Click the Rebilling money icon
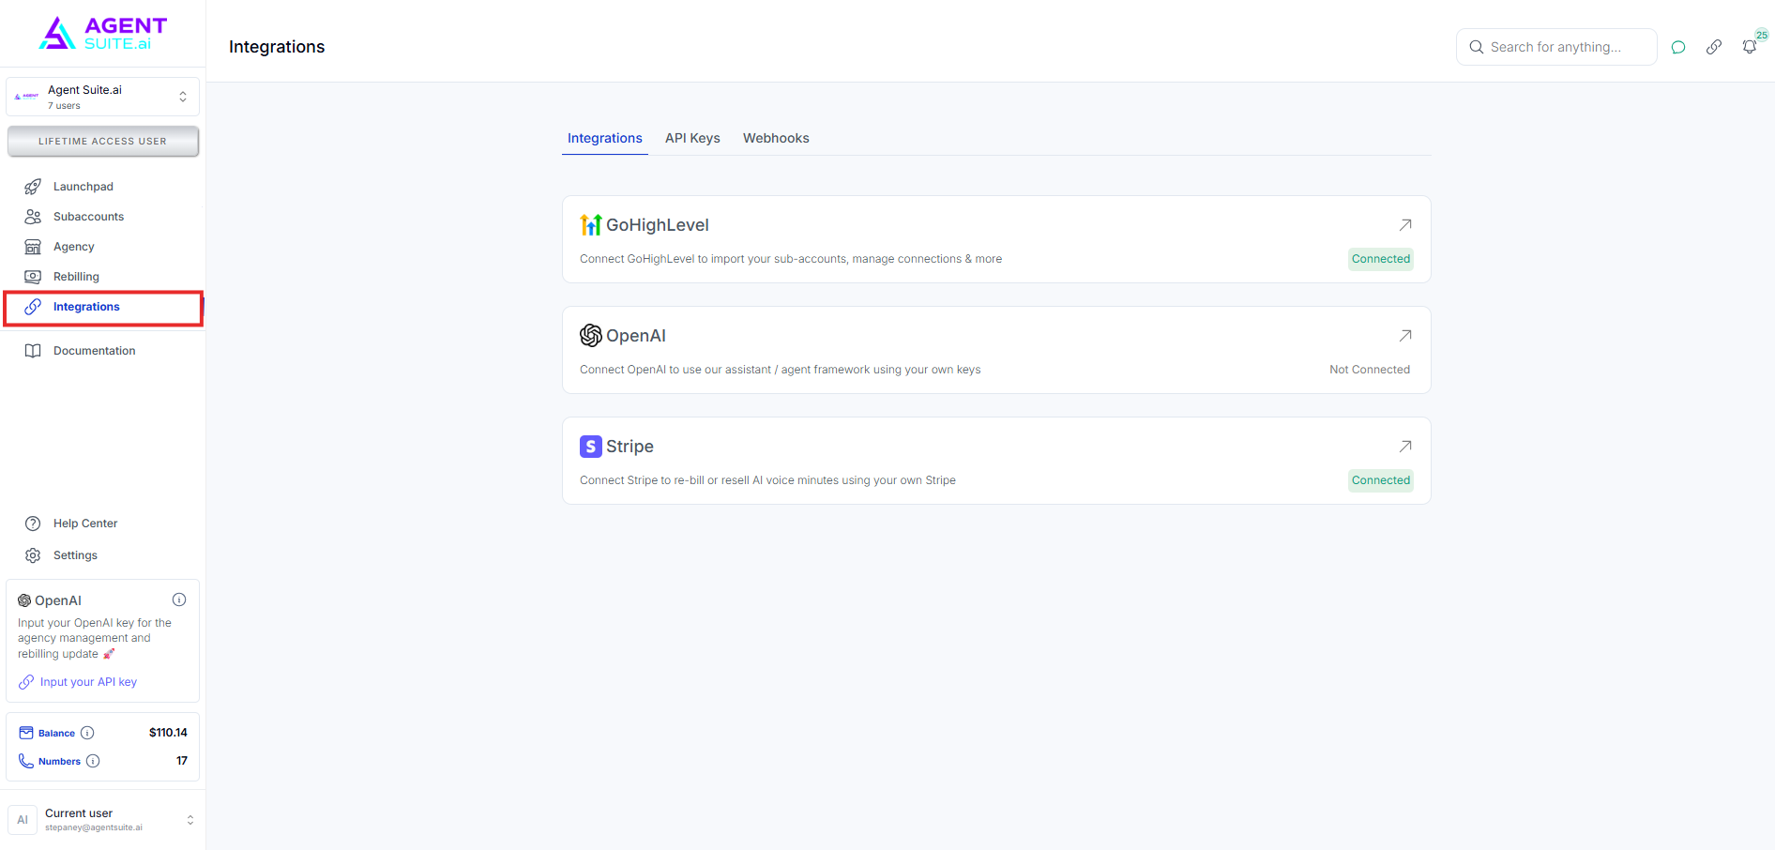The width and height of the screenshot is (1775, 850). (x=33, y=277)
